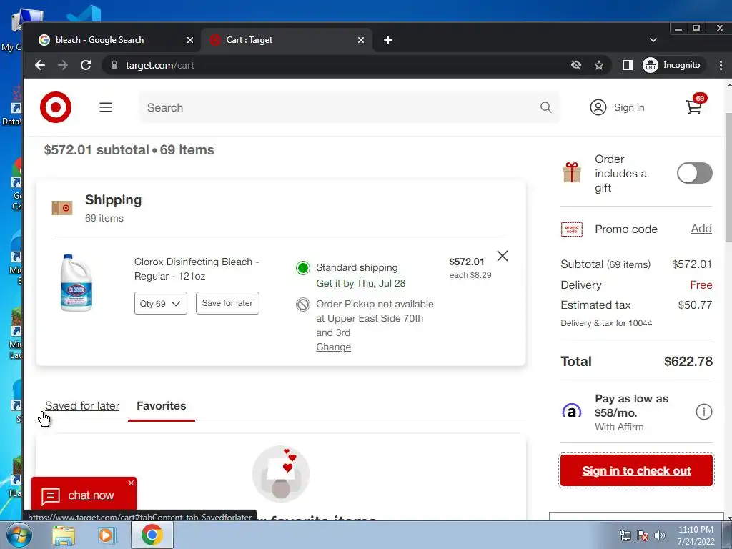732x549 pixels.
Task: Click the Chrome taskbar icon
Action: pyautogui.click(x=152, y=535)
